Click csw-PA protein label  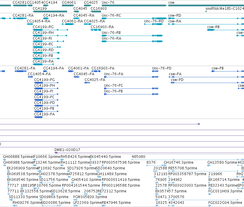click(175, 74)
